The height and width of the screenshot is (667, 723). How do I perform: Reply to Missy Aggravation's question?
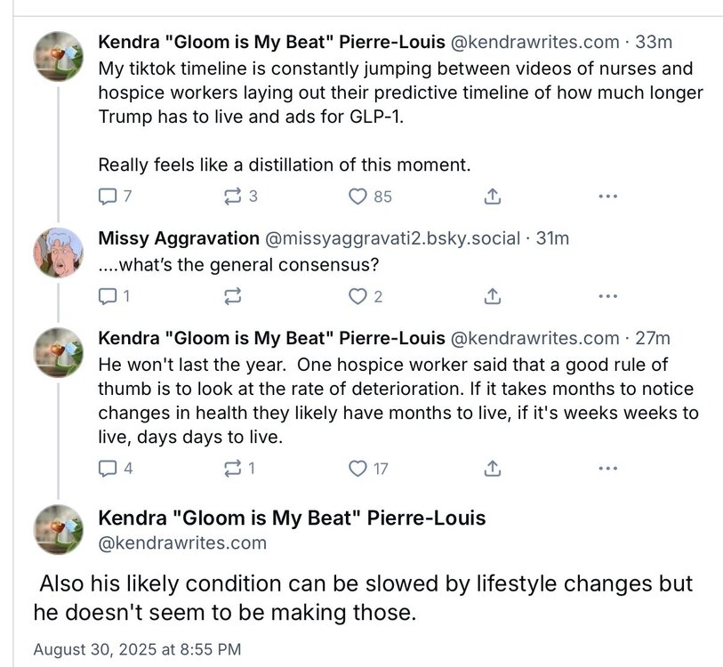pos(107,296)
